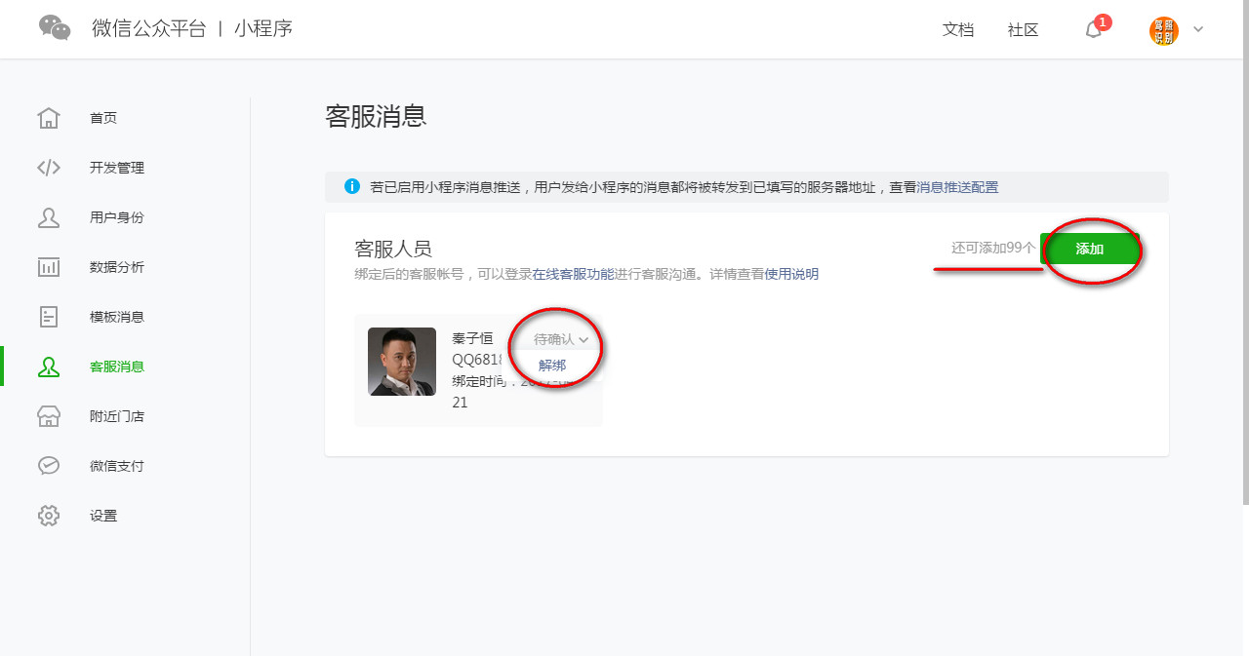Image resolution: width=1249 pixels, height=656 pixels.
Task: Open 设置 in the sidebar
Action: 103,516
